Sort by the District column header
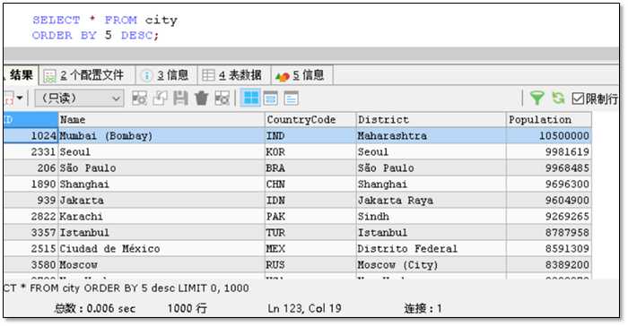Viewport: 628px width, 326px height. point(431,120)
